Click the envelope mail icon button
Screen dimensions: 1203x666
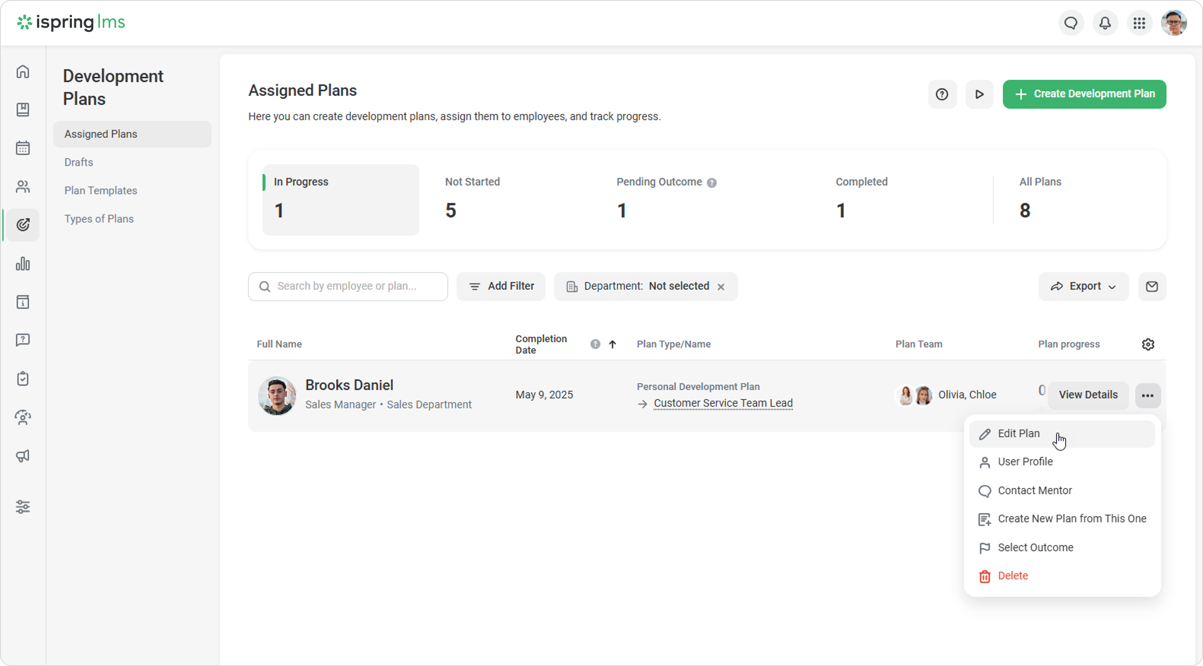click(x=1152, y=287)
